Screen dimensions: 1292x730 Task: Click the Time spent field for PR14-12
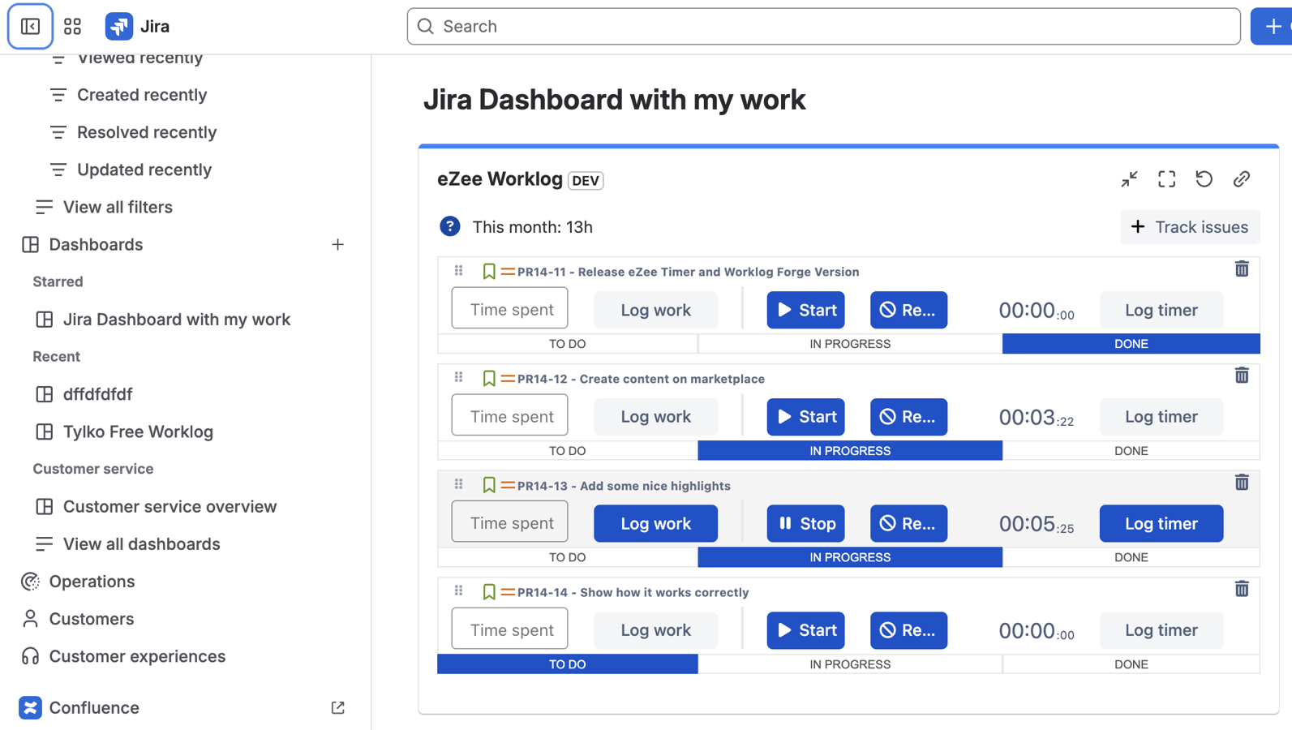tap(510, 416)
